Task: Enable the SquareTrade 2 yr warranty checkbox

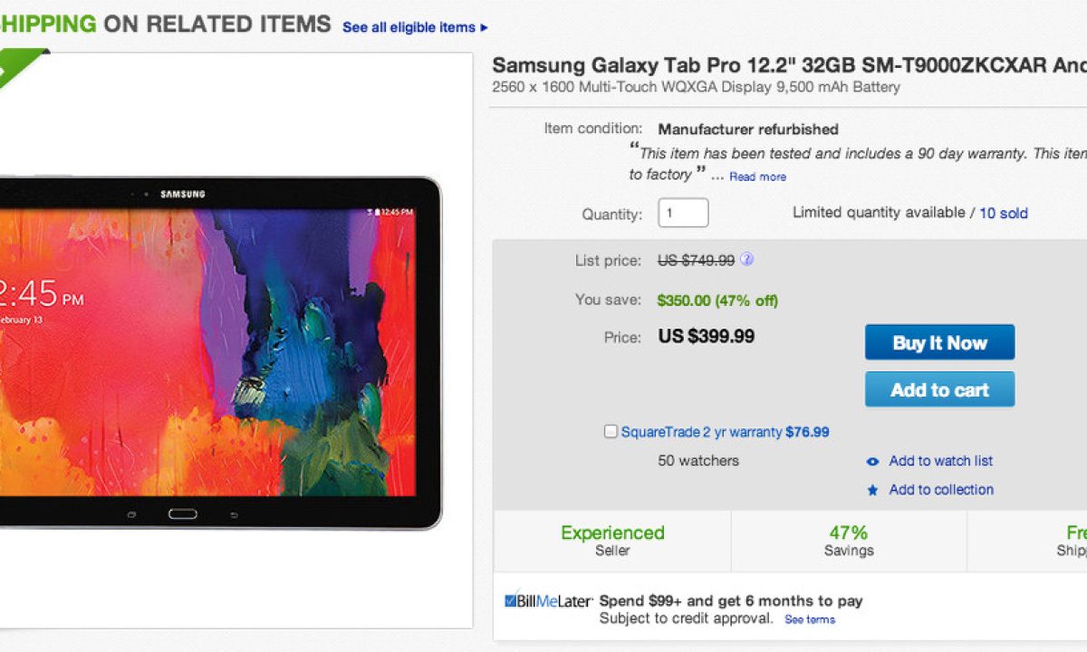Action: 611,432
